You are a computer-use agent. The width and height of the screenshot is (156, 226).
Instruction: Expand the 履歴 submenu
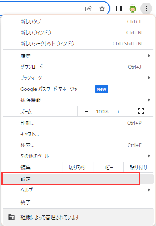pyautogui.click(x=78, y=56)
